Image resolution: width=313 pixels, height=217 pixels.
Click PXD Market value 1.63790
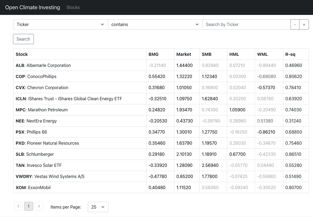[184, 143]
